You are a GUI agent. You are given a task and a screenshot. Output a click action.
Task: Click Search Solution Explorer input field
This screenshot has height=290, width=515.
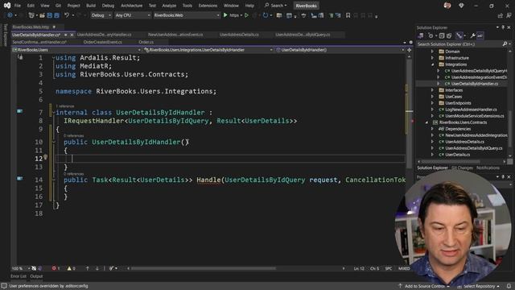pos(459,43)
